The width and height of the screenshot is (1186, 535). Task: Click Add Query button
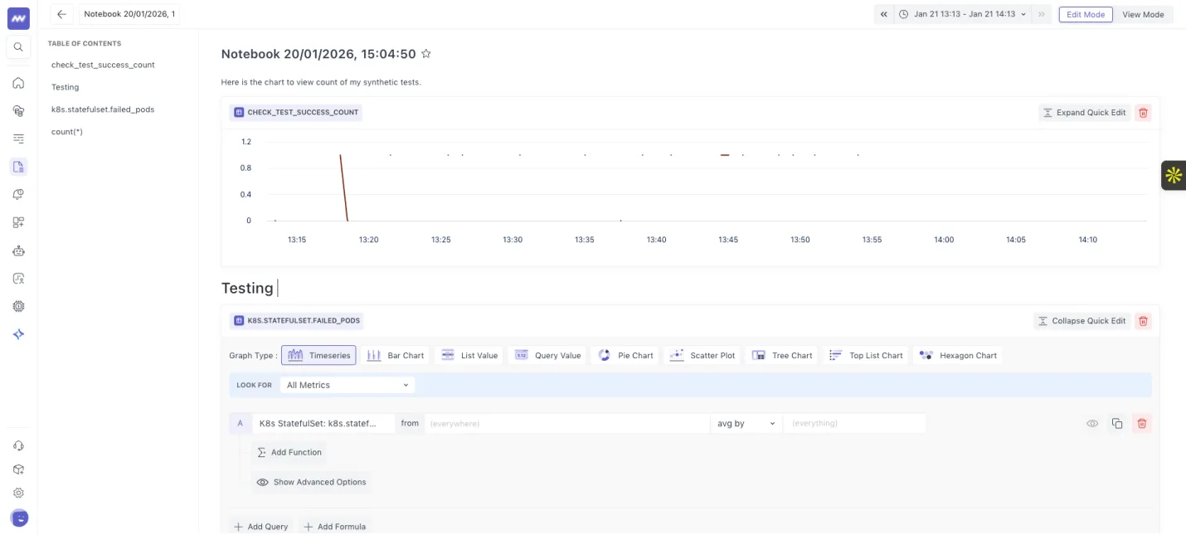click(261, 527)
